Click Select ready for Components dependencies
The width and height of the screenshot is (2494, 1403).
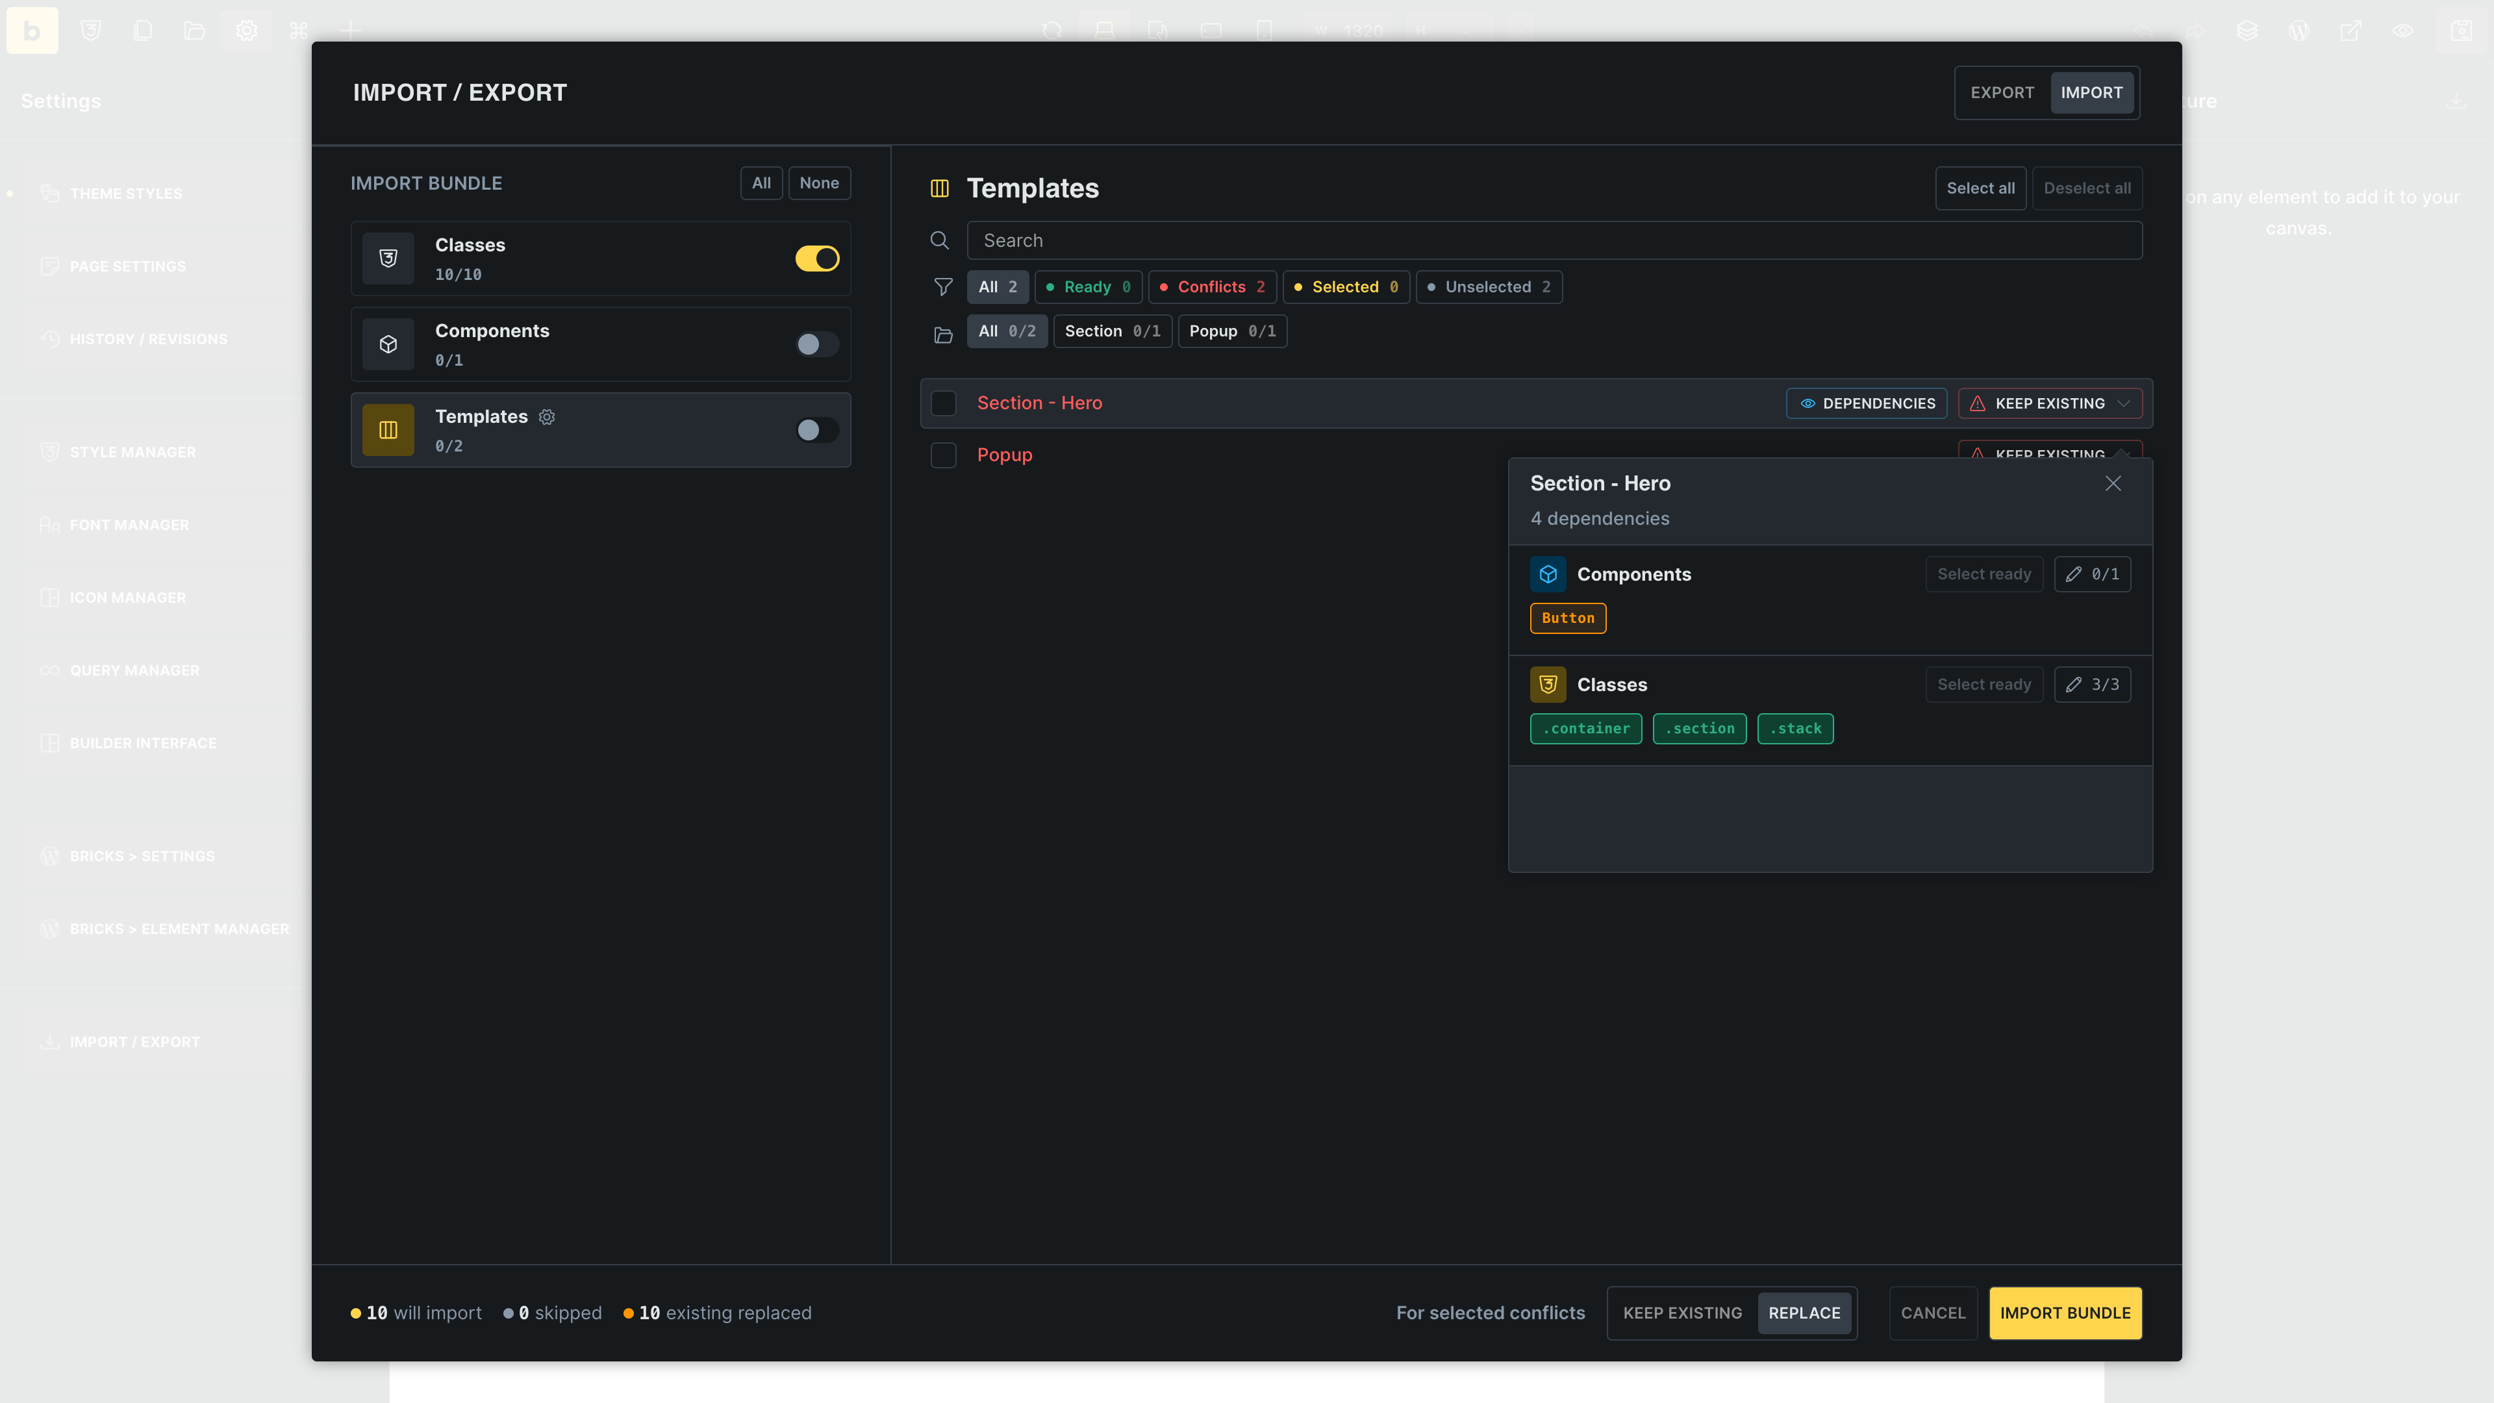click(x=1985, y=574)
